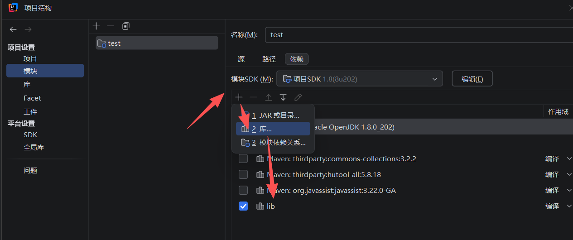Click the forward navigation arrow

pos(28,29)
